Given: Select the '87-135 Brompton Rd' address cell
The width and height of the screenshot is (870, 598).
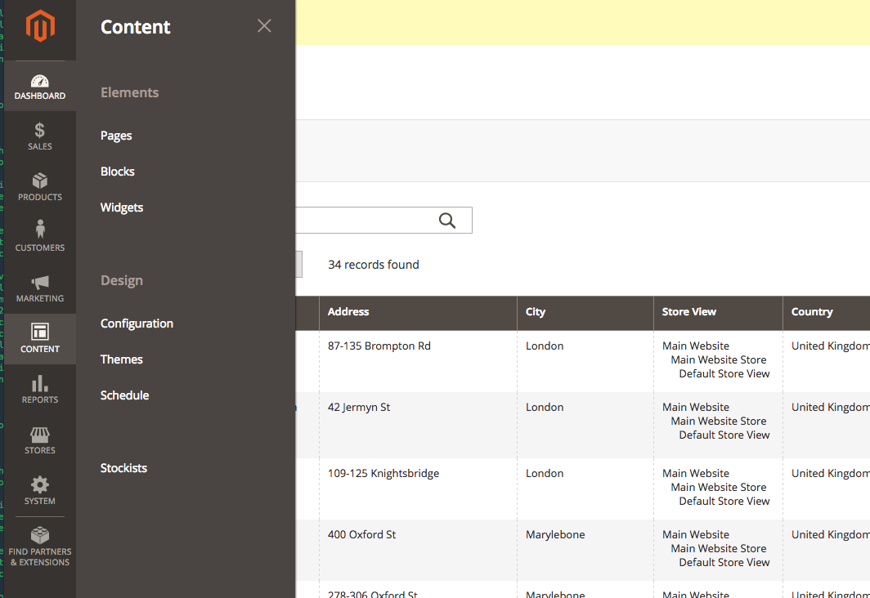Looking at the screenshot, I should [x=419, y=361].
